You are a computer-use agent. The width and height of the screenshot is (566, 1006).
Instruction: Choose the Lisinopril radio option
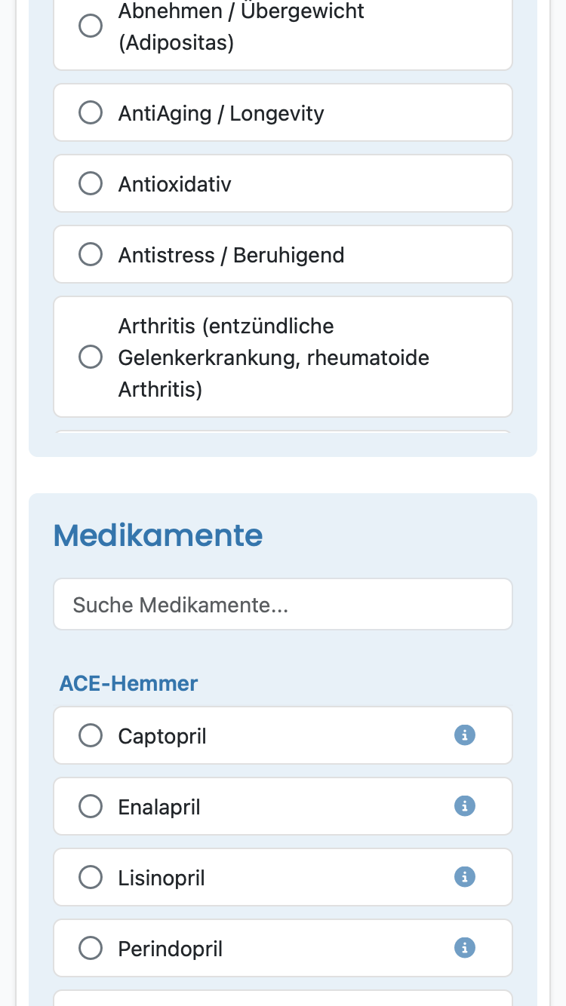[91, 877]
